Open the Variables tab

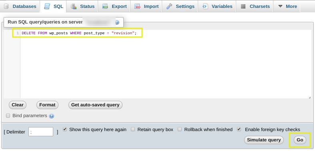[x=217, y=6]
